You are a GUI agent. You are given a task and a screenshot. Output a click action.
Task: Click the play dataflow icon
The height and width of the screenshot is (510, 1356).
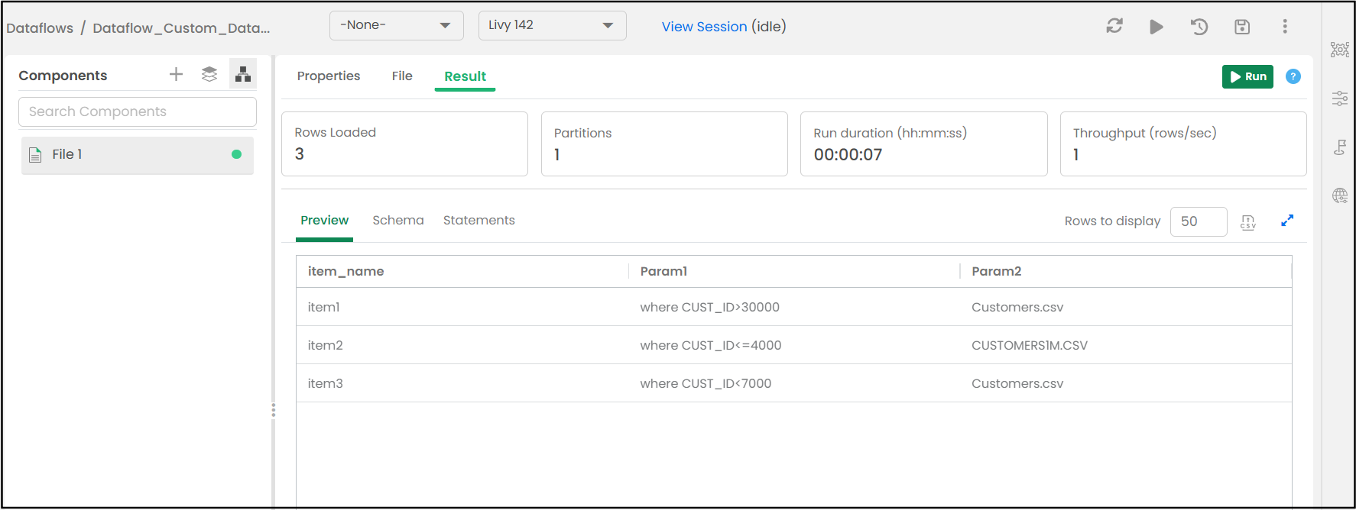(x=1156, y=27)
